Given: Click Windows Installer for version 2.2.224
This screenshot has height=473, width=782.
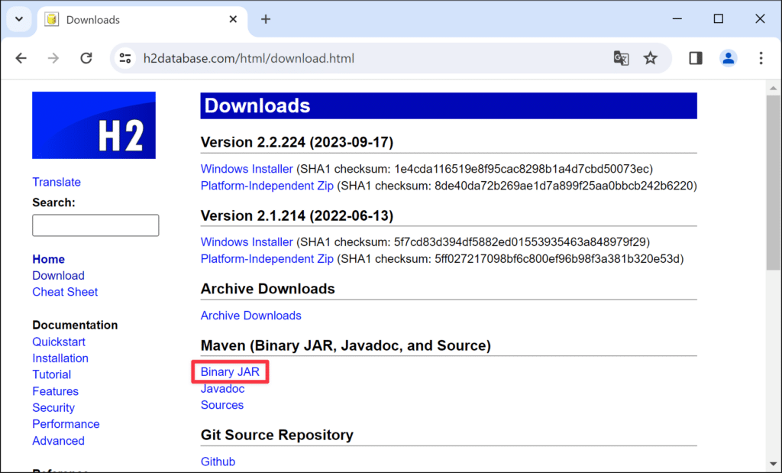Looking at the screenshot, I should (247, 169).
